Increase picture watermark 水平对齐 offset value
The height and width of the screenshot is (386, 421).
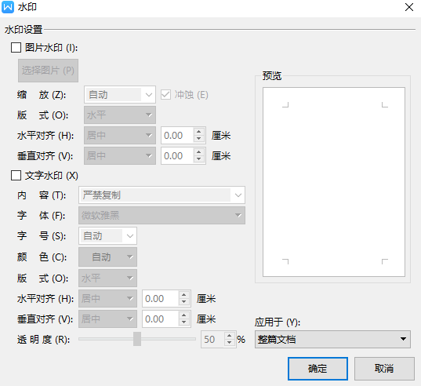pos(198,132)
